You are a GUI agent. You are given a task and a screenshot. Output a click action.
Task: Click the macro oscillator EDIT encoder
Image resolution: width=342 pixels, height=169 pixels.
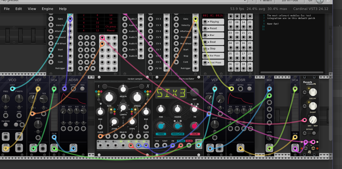pyautogui.click(x=194, y=92)
